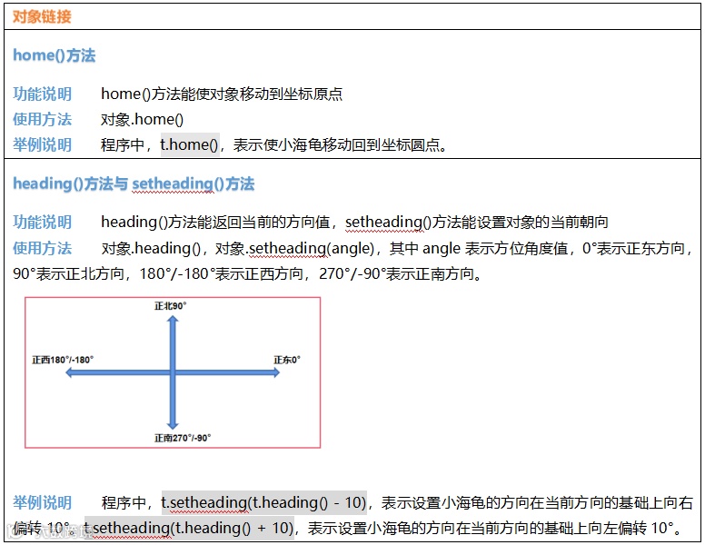Click the diagram label 正南270°/-90°

point(183,438)
